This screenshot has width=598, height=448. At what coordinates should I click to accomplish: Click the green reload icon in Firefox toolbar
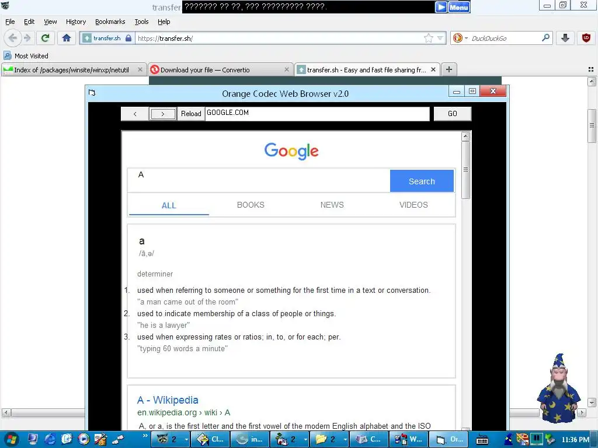(46, 38)
